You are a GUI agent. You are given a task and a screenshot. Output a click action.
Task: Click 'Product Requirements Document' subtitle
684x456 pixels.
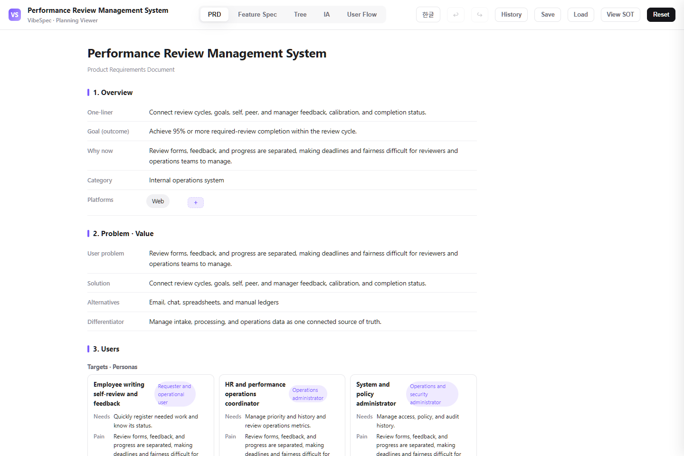coord(131,70)
